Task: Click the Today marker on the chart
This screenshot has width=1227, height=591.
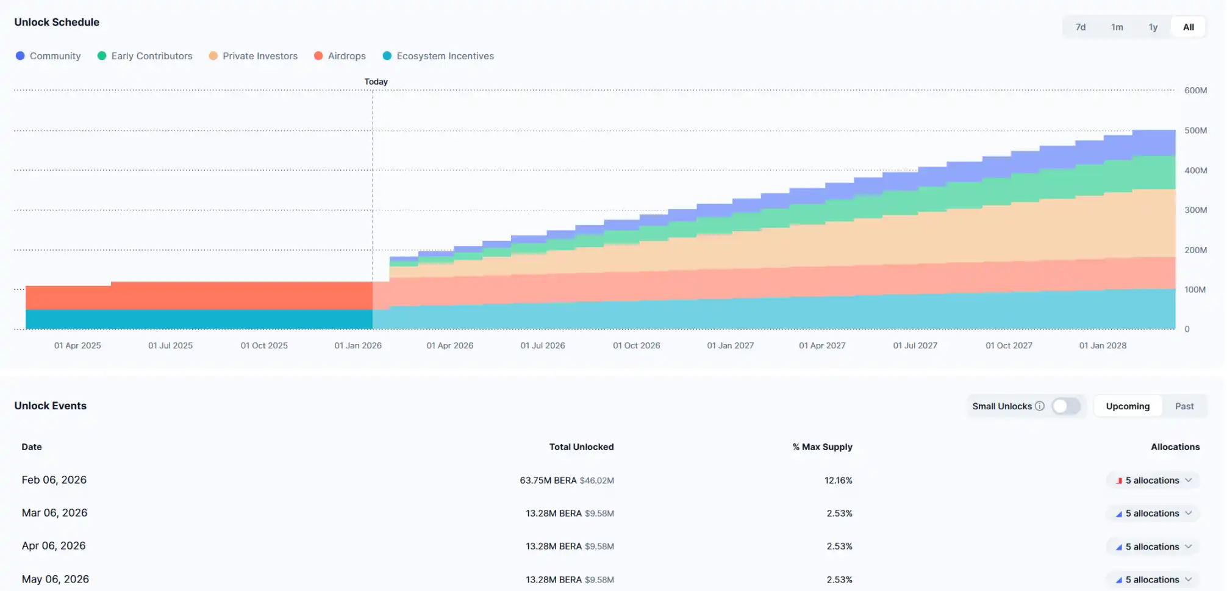Action: click(x=376, y=82)
